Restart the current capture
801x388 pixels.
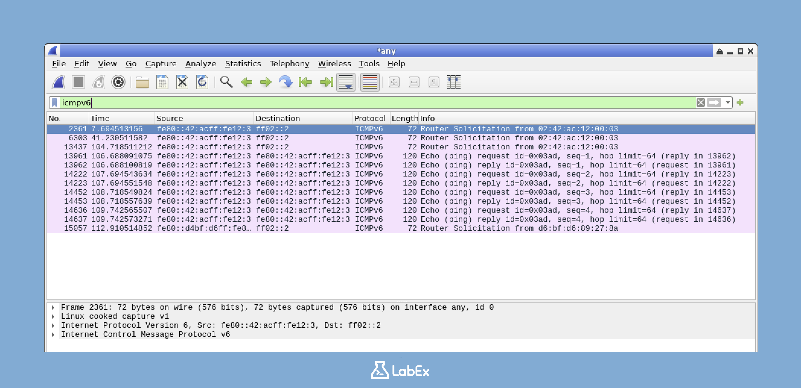click(99, 82)
